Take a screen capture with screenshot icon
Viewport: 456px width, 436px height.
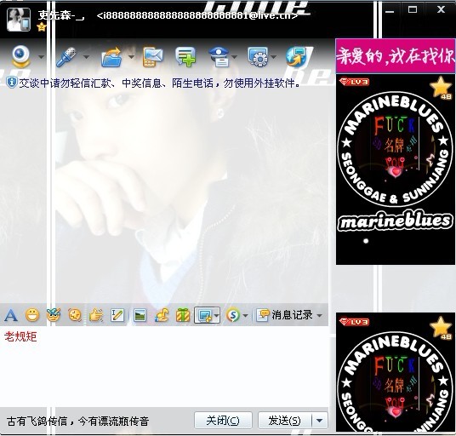click(x=204, y=315)
